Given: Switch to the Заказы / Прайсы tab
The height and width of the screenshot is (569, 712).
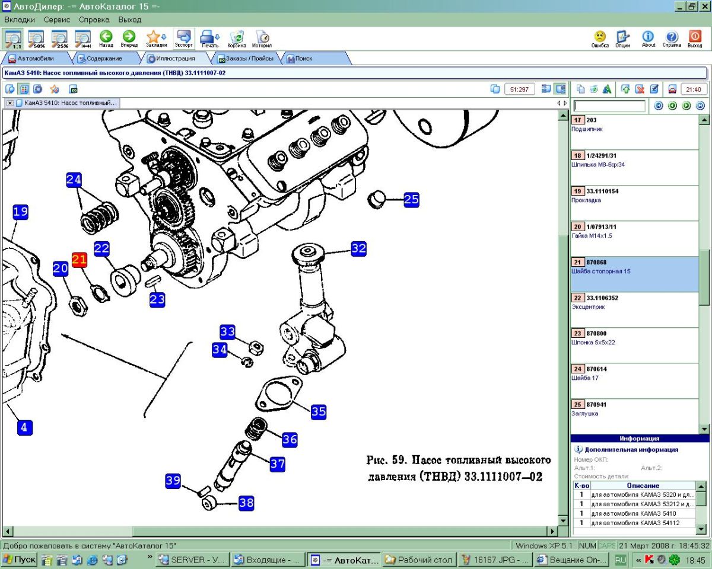Looking at the screenshot, I should click(246, 59).
